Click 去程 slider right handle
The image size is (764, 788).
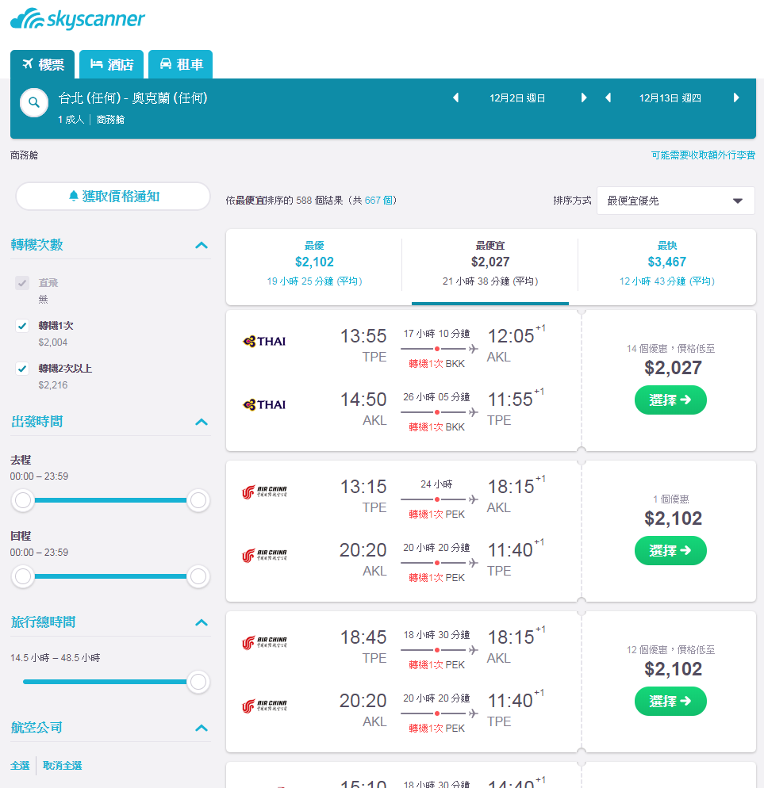pos(198,500)
